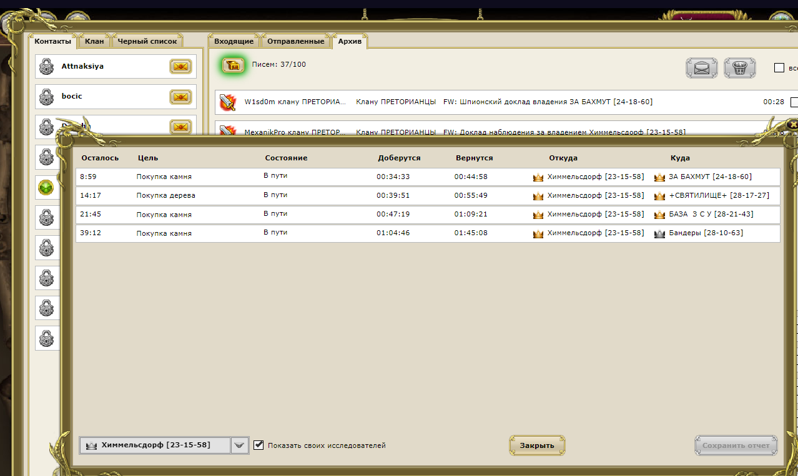Click the crown icon beside ЗА БАХМУТ destination
Image resolution: width=798 pixels, height=476 pixels.
(x=659, y=177)
